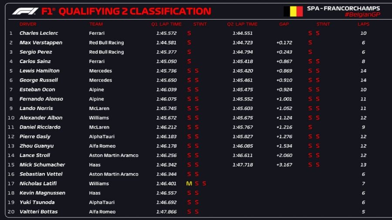Viewport: 392px width, 220px height.
Task: Click Schumacher's gap value +3.167
Action: [x=284, y=165]
